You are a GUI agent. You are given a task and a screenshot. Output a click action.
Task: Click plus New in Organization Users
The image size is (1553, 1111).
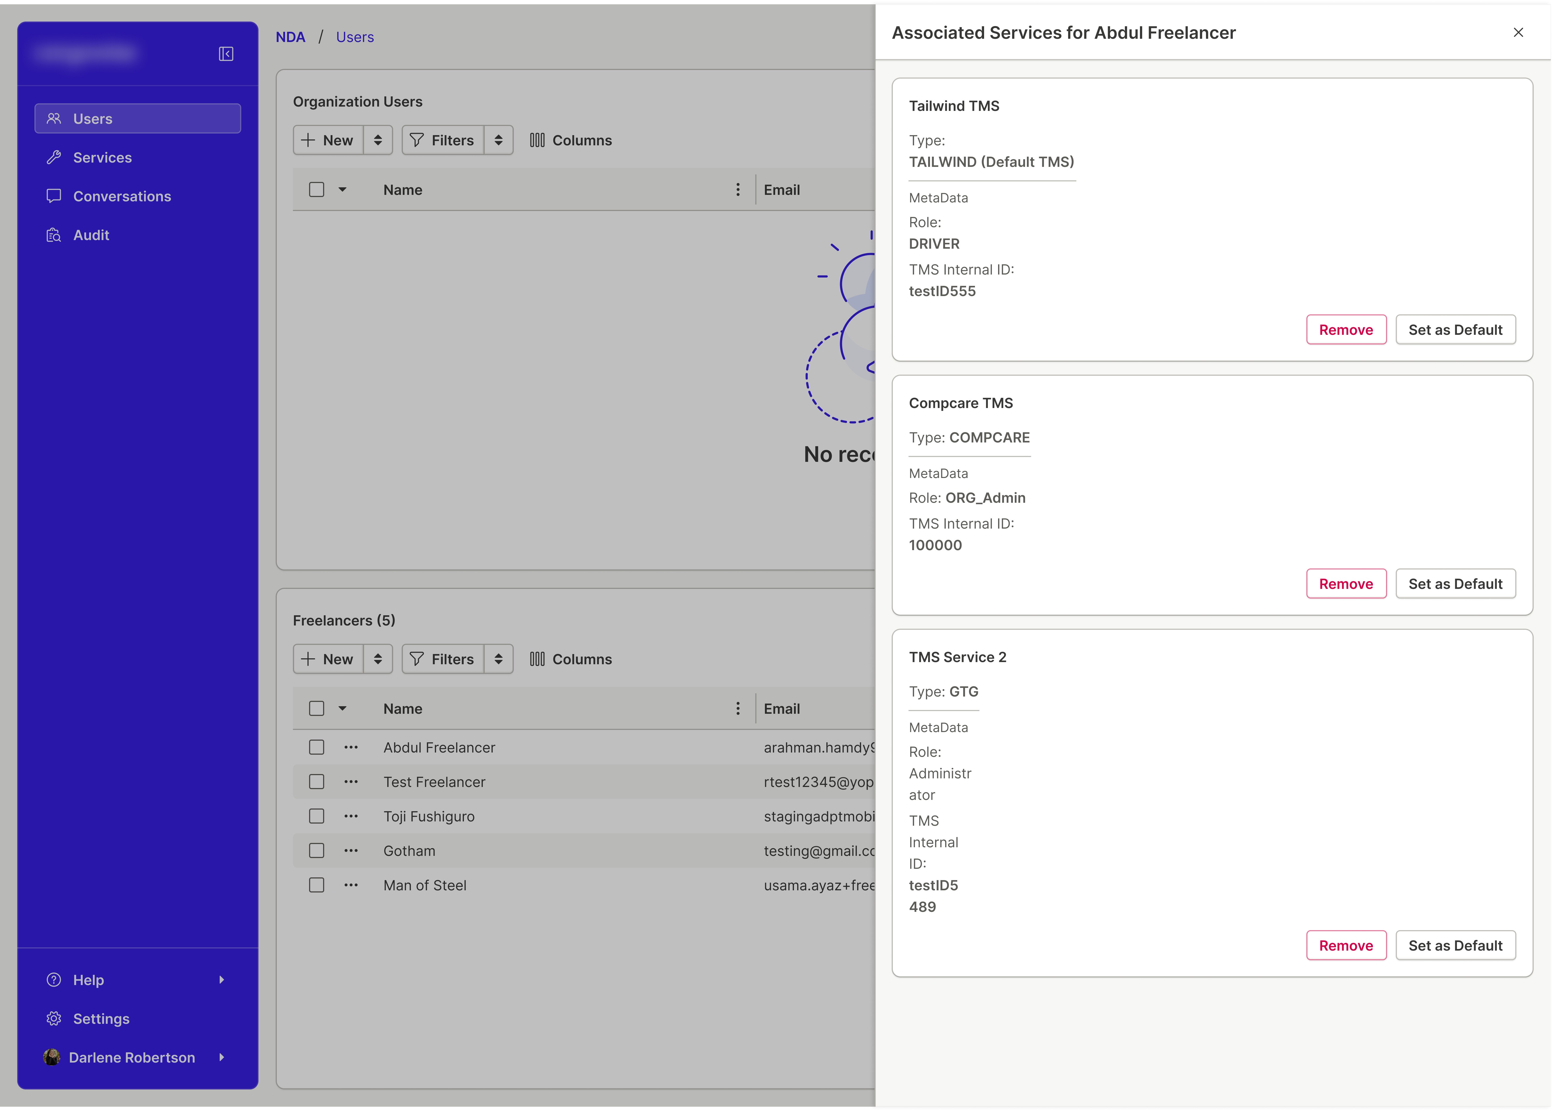pyautogui.click(x=328, y=140)
